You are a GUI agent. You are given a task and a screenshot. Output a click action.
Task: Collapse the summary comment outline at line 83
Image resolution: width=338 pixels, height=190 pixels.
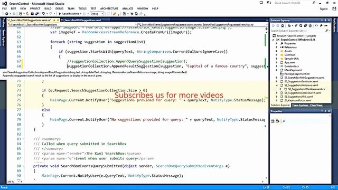pos(24,139)
